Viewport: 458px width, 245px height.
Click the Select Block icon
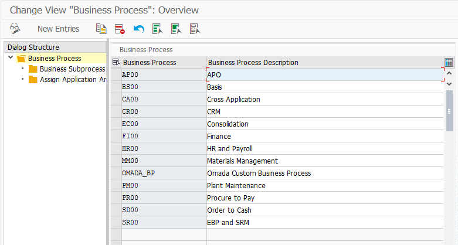point(176,29)
